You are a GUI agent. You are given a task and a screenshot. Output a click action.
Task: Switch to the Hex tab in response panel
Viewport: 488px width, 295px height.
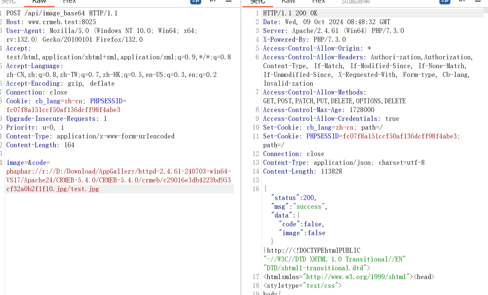[x=319, y=2]
